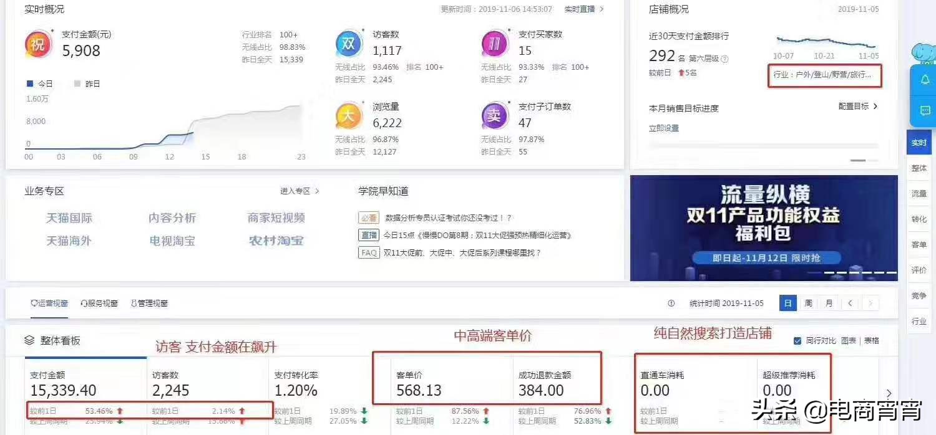936x435 pixels.
Task: Click the 大 icon beside 浏览量
Action: pos(349,116)
